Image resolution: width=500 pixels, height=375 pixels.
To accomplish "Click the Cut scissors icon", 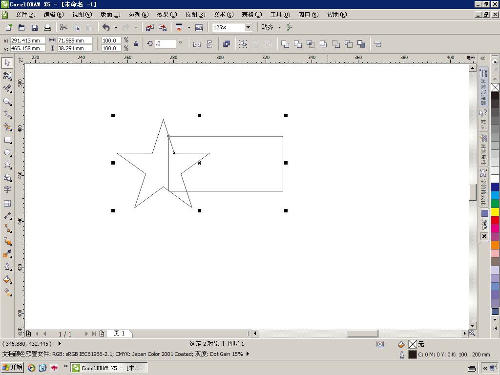I will pos(64,27).
